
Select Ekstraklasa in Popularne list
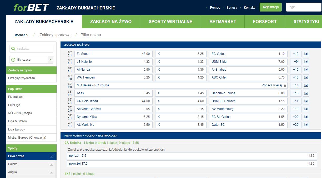click(31, 97)
